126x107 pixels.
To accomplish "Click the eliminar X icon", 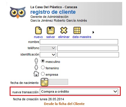I will [x=64, y=30].
